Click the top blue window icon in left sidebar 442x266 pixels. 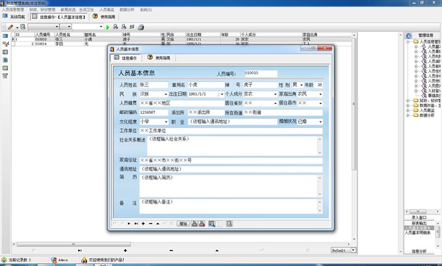point(5,36)
